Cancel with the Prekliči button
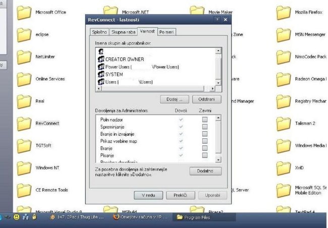This screenshot has height=228, width=328. click(x=180, y=195)
